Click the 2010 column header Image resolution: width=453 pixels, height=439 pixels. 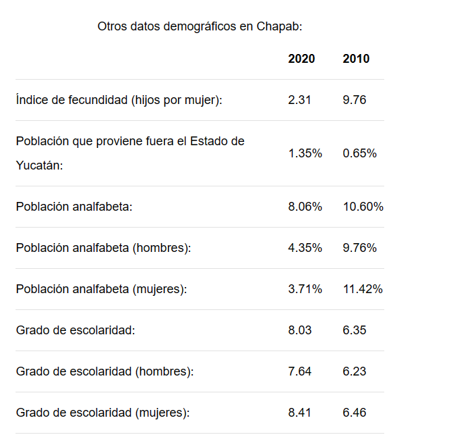[356, 59]
